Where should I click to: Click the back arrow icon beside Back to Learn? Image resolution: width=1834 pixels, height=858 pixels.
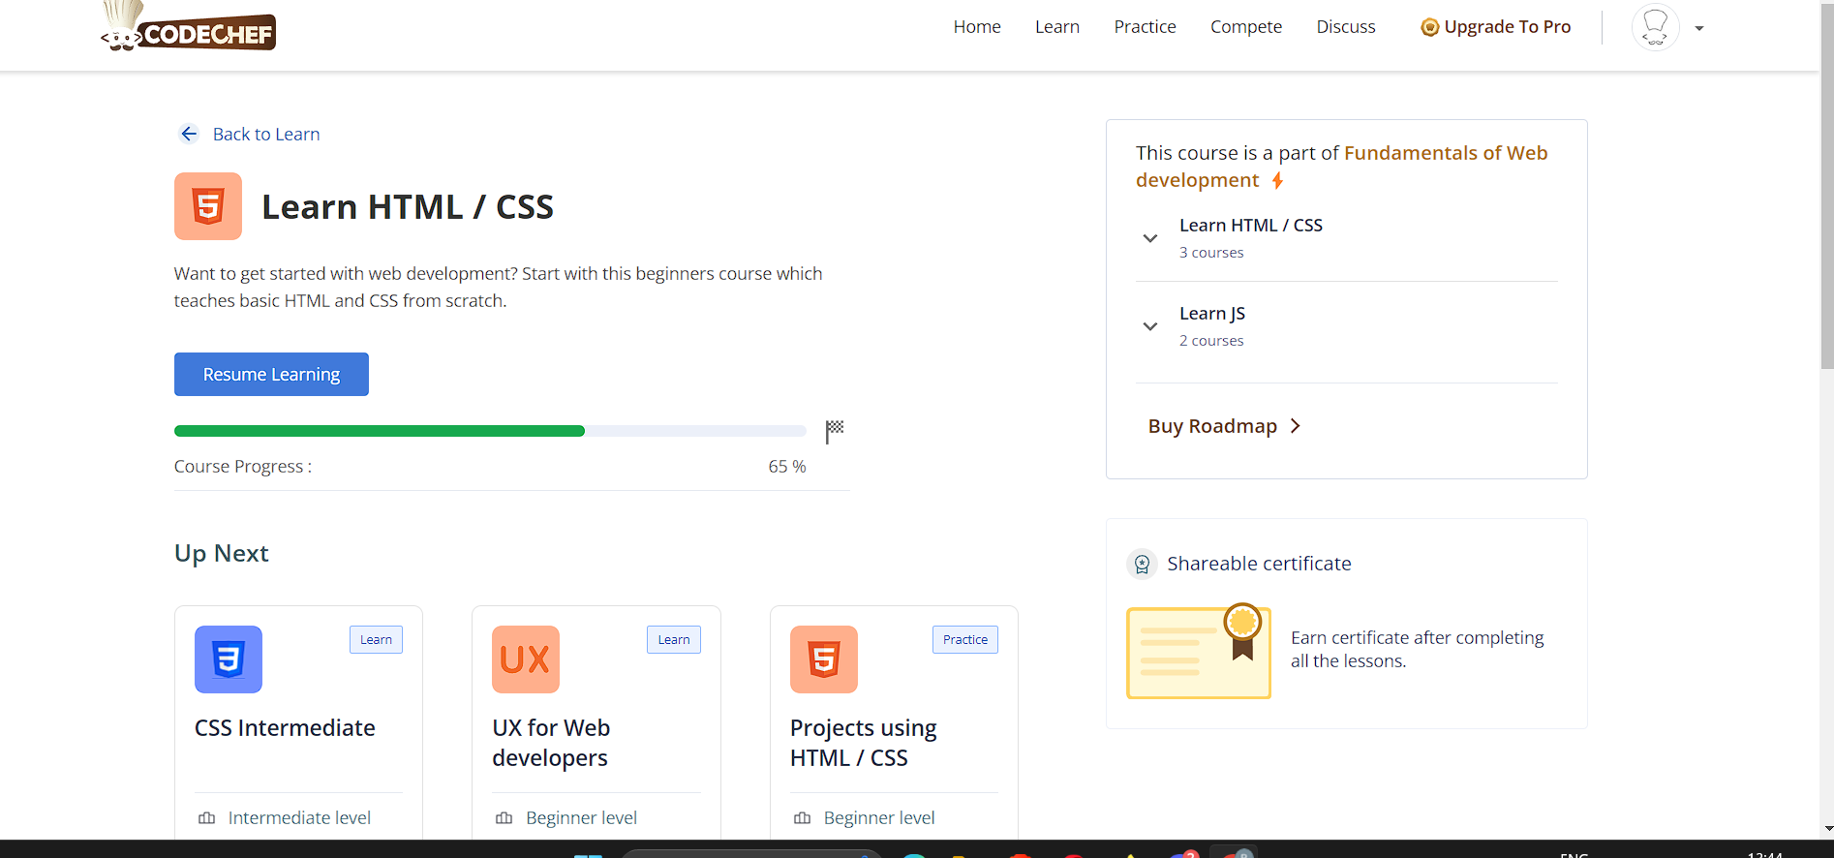pos(190,134)
